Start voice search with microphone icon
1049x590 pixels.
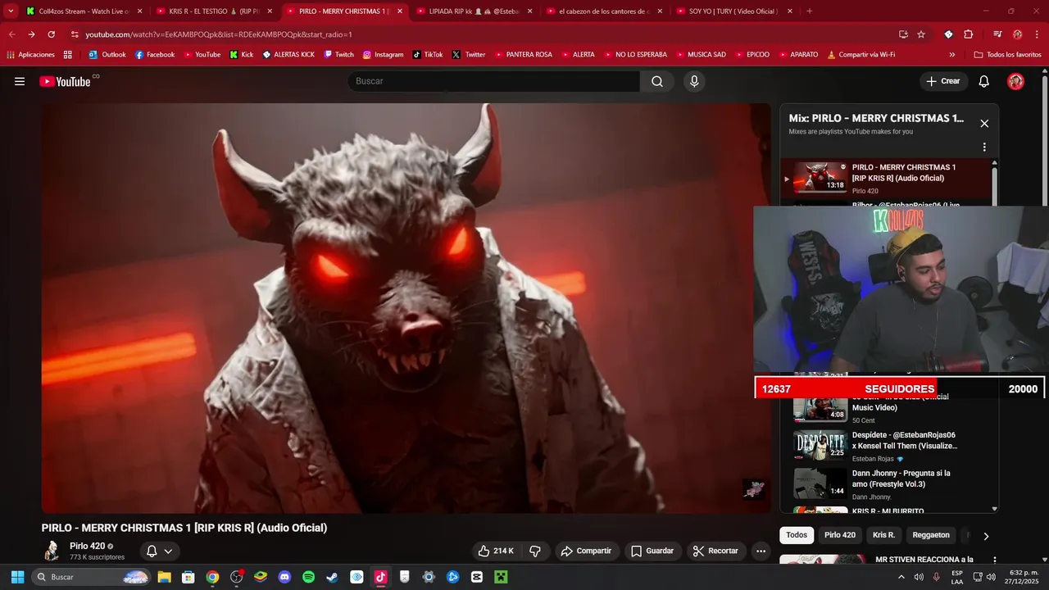[694, 81]
